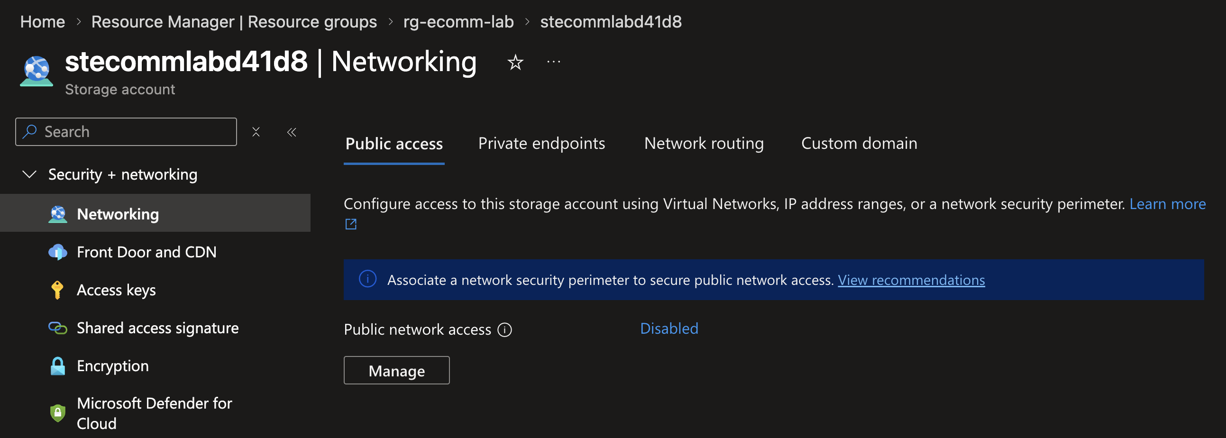The image size is (1226, 438).
Task: Follow the View recommendations link
Action: pyautogui.click(x=911, y=280)
